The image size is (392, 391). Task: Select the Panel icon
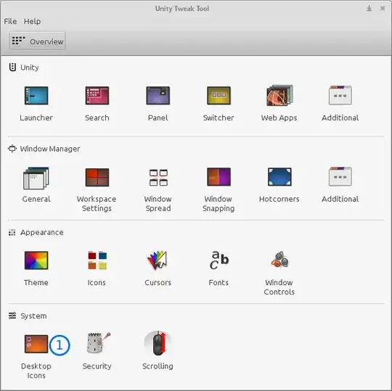coord(158,96)
